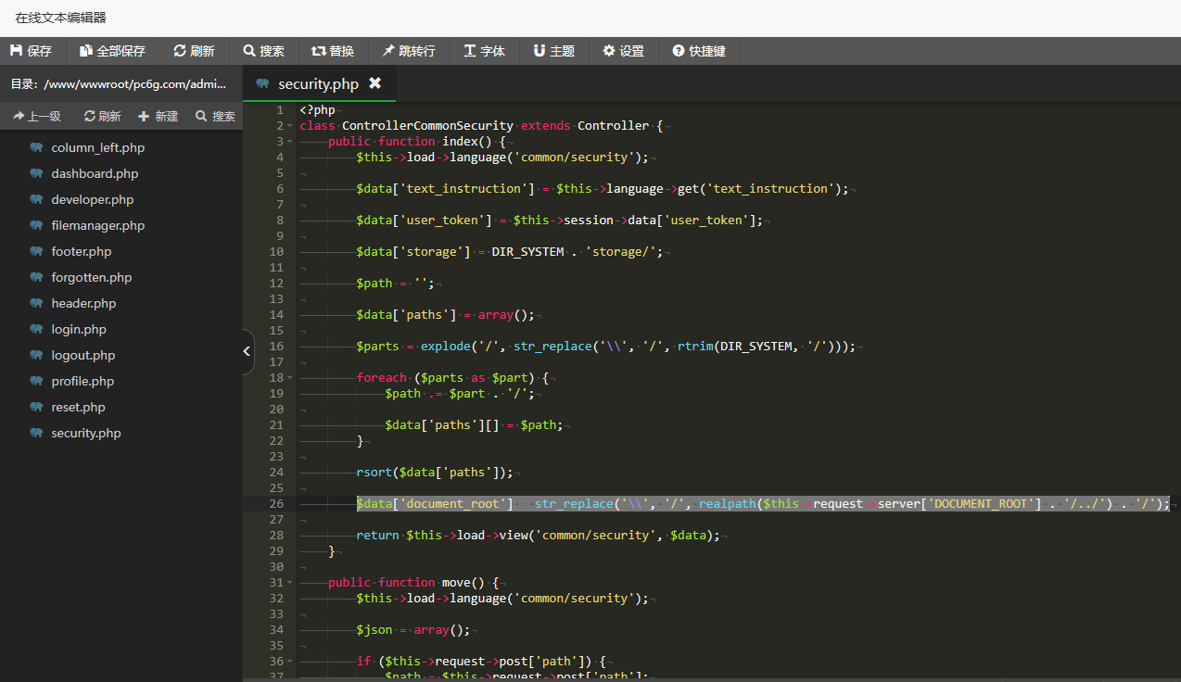Fold the move() function at line 31

(290, 583)
